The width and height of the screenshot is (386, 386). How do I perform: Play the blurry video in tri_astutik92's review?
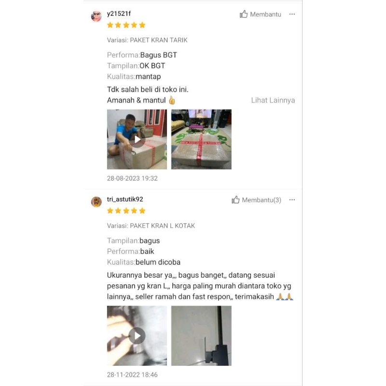pyautogui.click(x=137, y=336)
